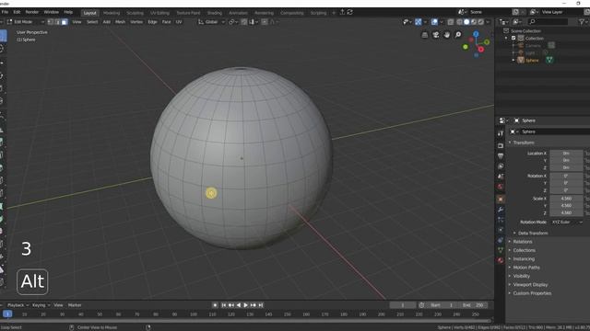Open the viewport shading options dropdown
The height and width of the screenshot is (331, 590).
tap(488, 22)
